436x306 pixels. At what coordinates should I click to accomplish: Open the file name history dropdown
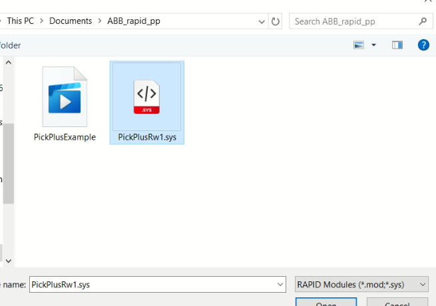(x=280, y=284)
